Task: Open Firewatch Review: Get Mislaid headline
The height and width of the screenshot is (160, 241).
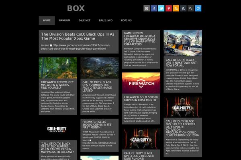Action: coord(57,85)
